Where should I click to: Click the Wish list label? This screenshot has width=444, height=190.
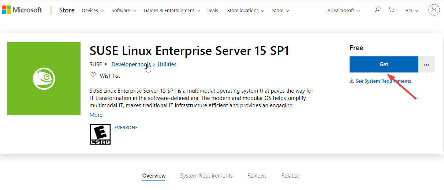point(110,76)
